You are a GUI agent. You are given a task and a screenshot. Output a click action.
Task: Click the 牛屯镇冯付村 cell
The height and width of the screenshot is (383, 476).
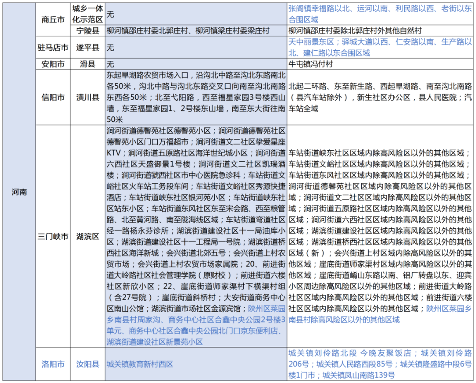(x=311, y=64)
